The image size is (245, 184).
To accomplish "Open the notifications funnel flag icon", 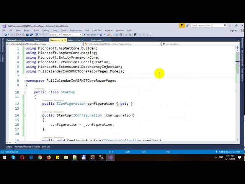I will 182,25.
